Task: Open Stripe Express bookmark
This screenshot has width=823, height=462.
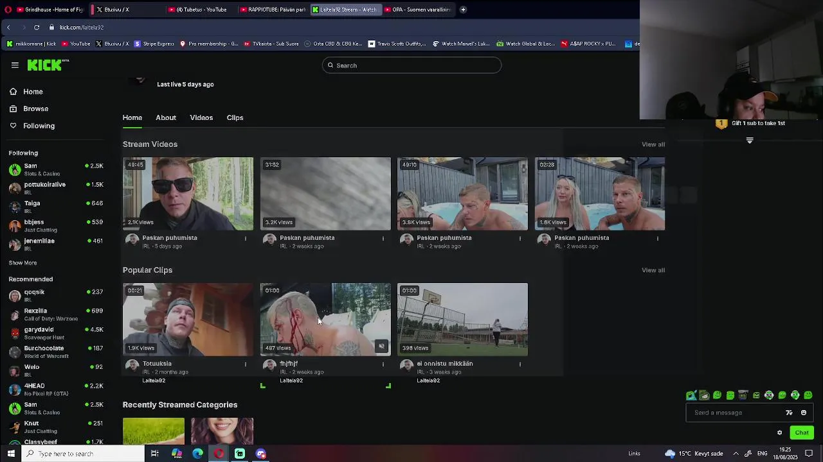Action: click(154, 44)
